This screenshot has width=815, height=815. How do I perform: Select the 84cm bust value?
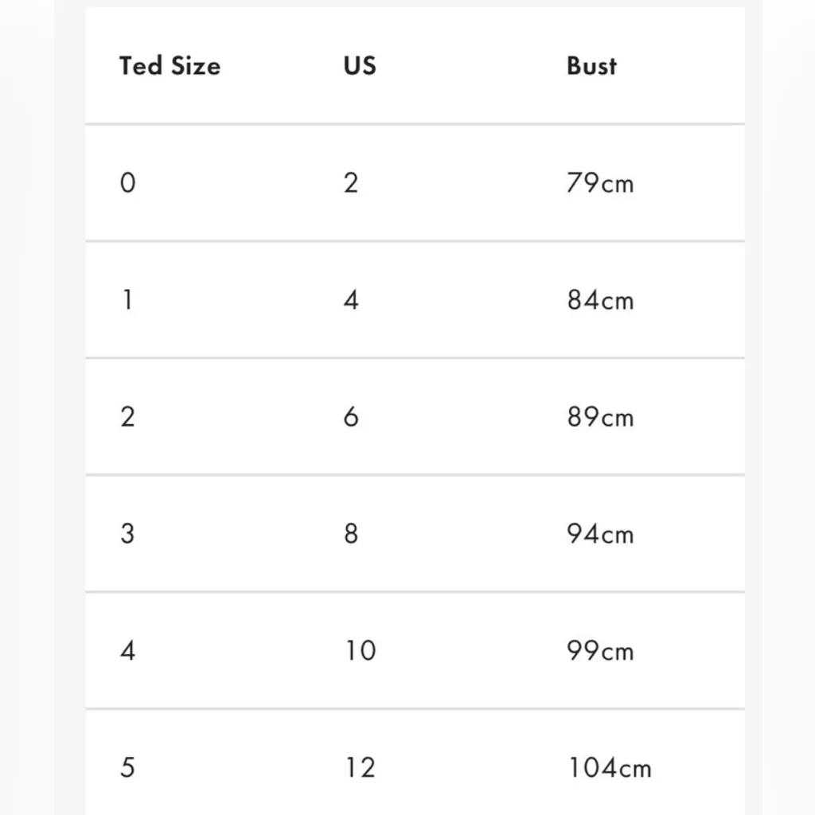[600, 300]
